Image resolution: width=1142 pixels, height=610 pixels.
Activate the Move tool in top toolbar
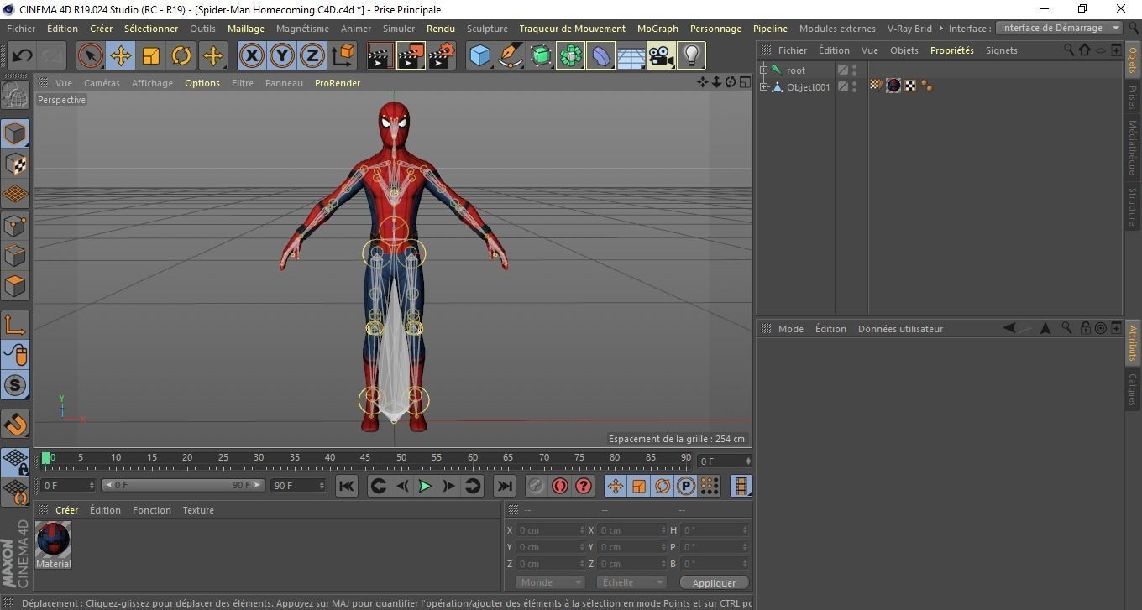[x=120, y=56]
